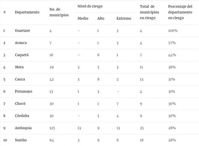Viewport: 199px width, 146px height.
Task: Select the No. de municipios header
Action: [59, 12]
